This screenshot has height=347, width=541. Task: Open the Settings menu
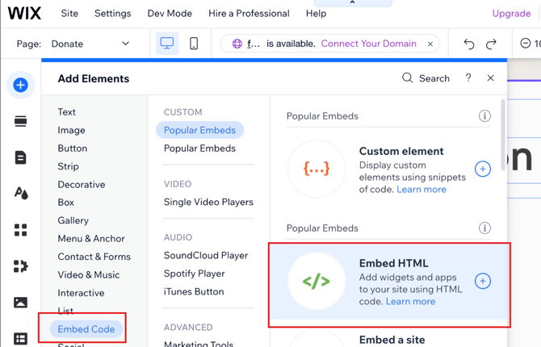click(x=112, y=14)
